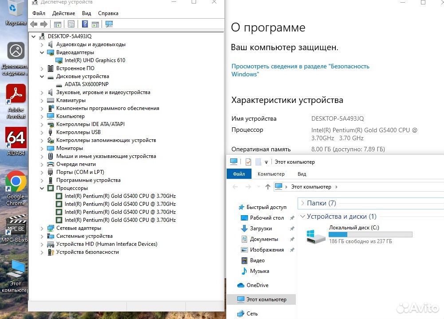Open 'Загрузки' in Quick access

[256, 228]
